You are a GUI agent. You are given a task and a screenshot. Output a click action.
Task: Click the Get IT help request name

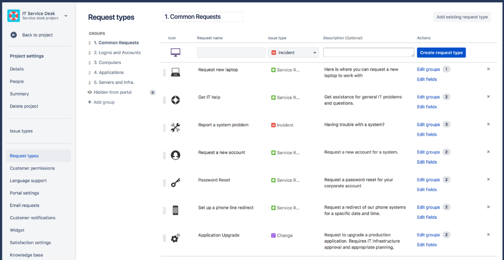[209, 97]
